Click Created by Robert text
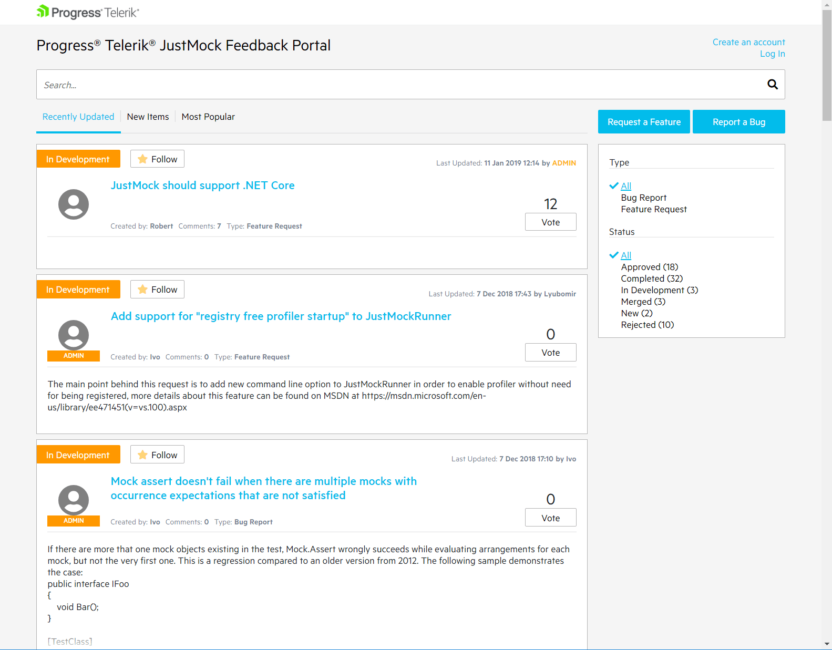 pos(141,226)
